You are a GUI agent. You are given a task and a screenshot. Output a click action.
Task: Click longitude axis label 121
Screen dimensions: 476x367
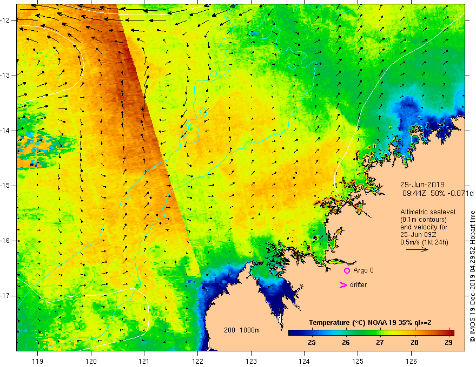point(144,361)
